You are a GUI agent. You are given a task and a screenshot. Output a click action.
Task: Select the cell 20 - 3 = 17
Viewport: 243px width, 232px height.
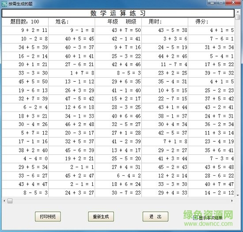72,133
